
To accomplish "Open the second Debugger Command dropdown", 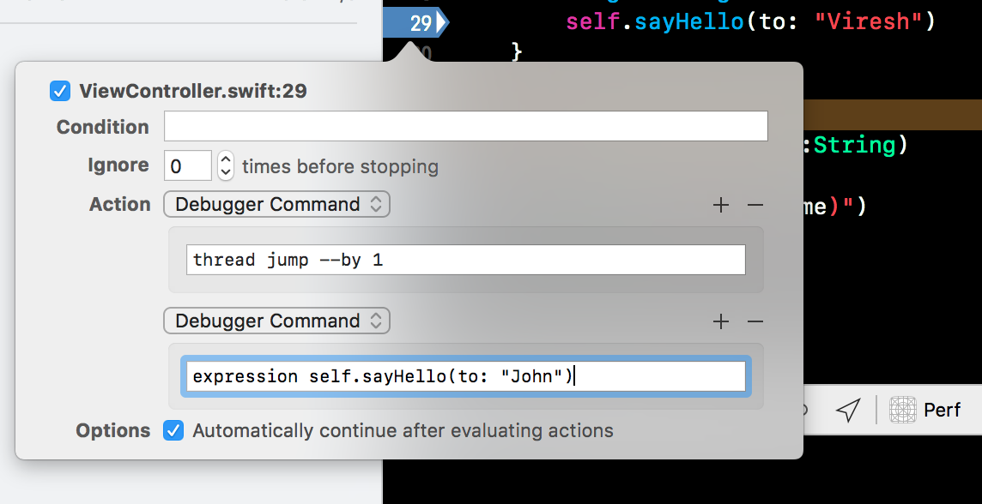I will point(276,321).
